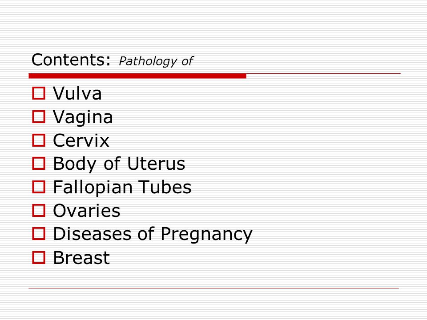Click the square bullet before Body of Uterus

pos(39,164)
